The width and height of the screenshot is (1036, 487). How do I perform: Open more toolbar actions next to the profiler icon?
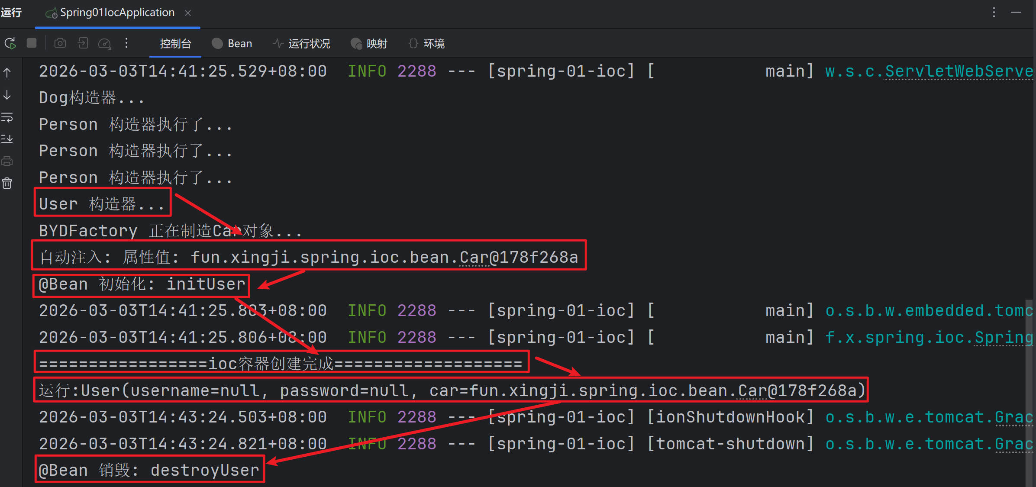pos(126,43)
